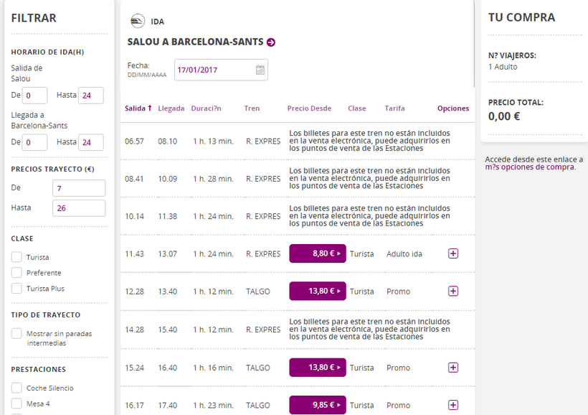
Task: Choose the 9,85 € fare at 16.17
Action: pyautogui.click(x=317, y=405)
